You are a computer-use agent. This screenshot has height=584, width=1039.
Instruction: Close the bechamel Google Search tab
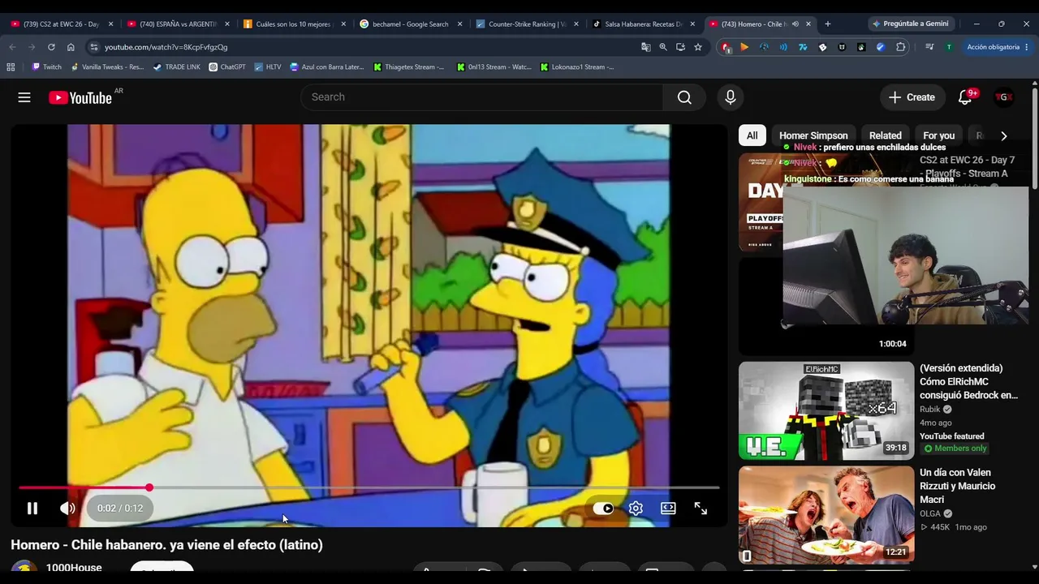click(459, 24)
